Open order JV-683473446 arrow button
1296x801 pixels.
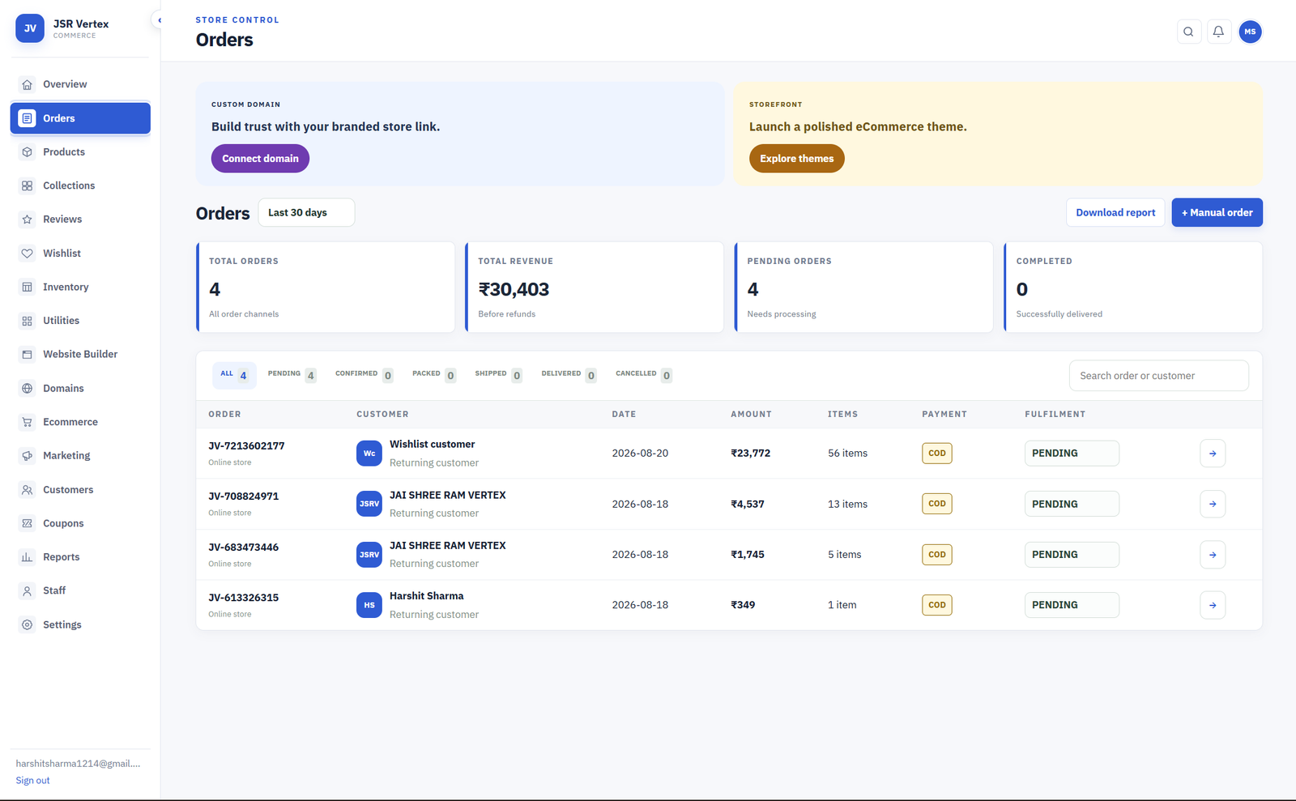pos(1213,555)
